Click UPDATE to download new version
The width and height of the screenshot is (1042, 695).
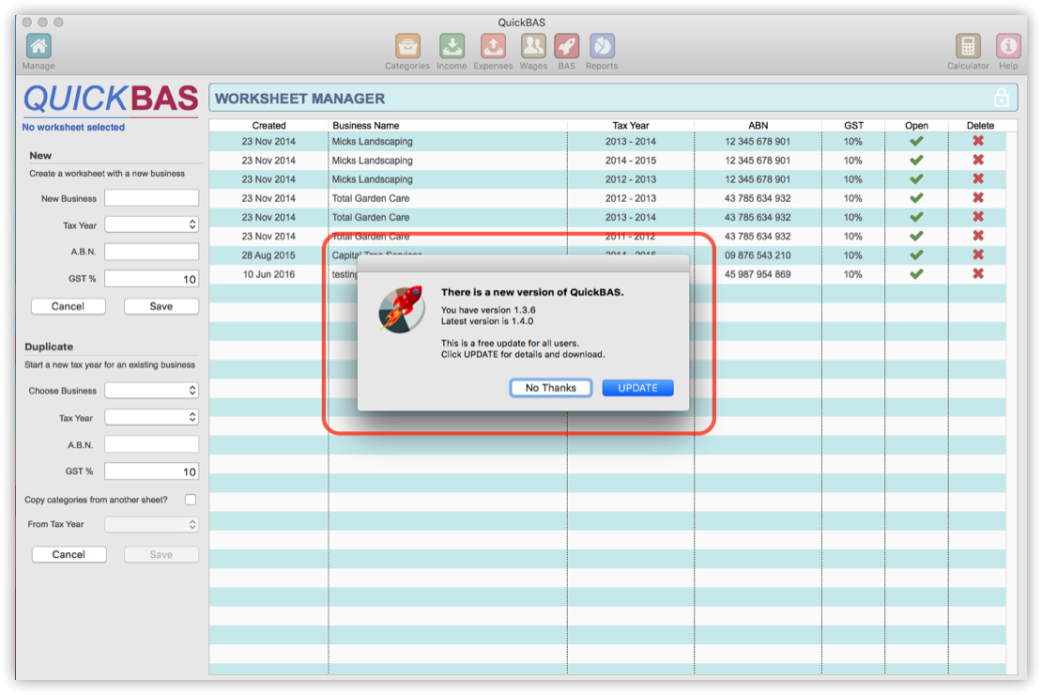(x=637, y=387)
